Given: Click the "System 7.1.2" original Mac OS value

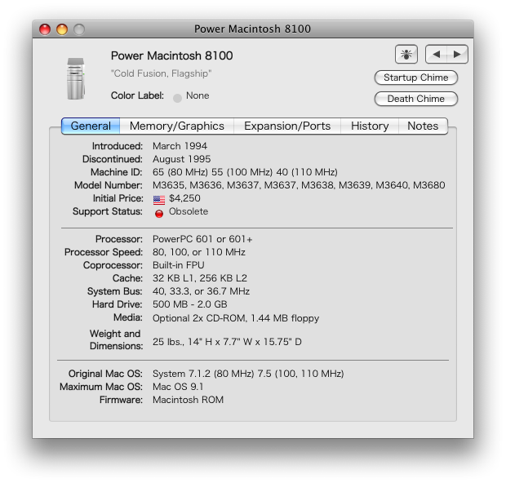Looking at the screenshot, I should tap(248, 374).
